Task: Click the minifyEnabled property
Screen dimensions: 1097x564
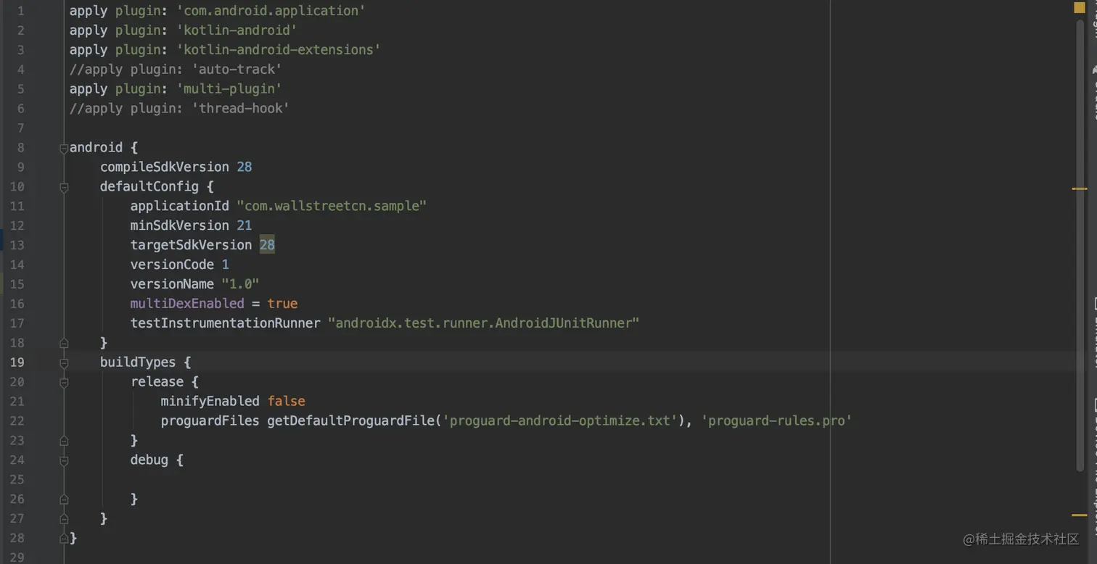Action: click(x=210, y=402)
